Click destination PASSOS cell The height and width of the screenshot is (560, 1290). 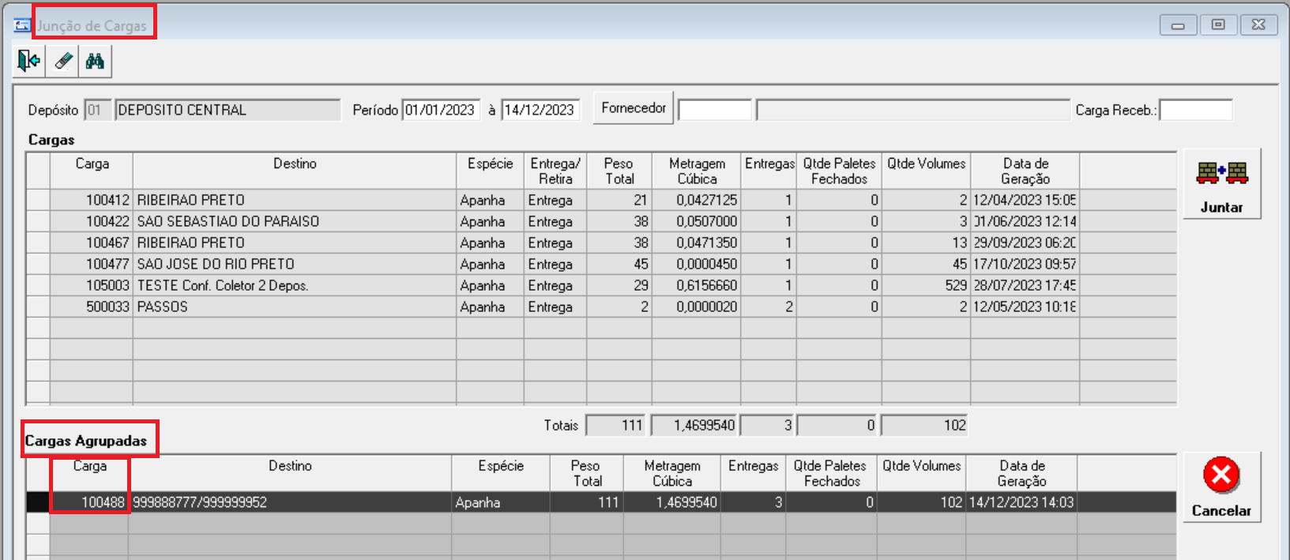[295, 306]
